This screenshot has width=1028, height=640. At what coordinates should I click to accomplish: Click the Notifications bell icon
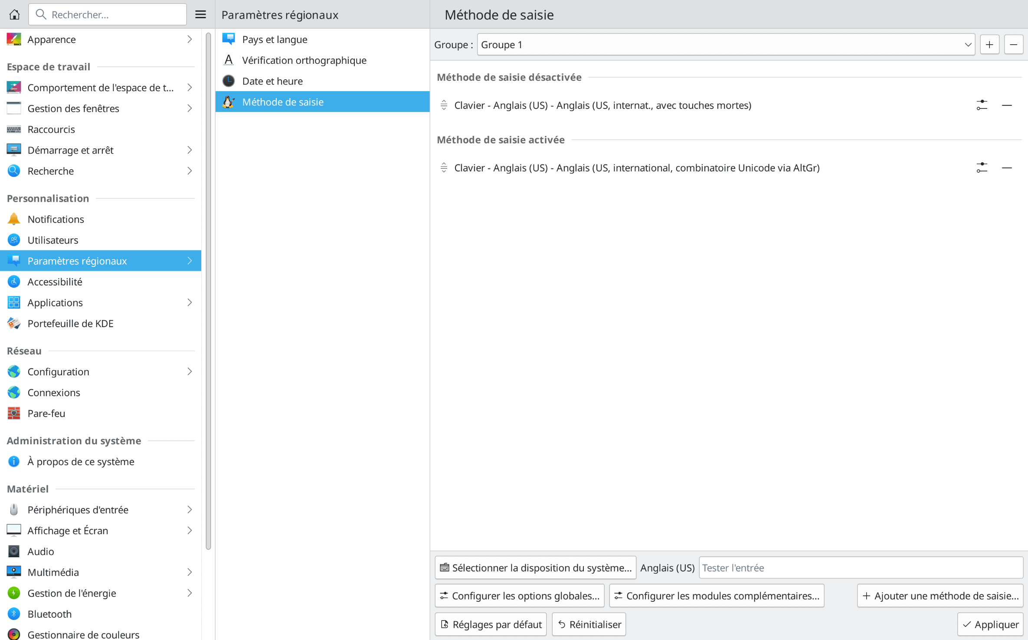pyautogui.click(x=14, y=219)
